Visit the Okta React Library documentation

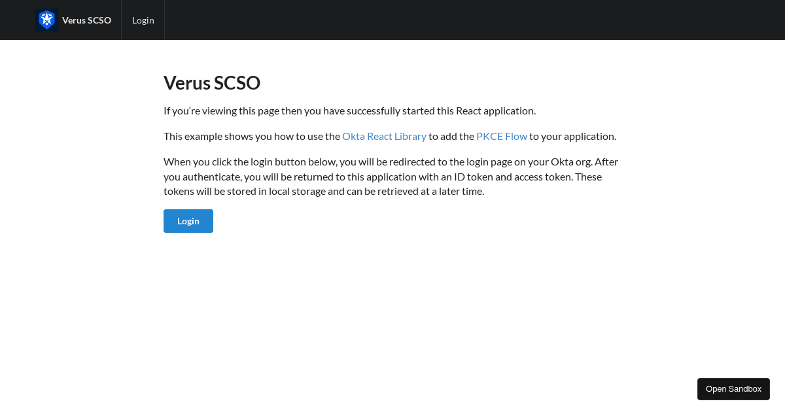(x=384, y=135)
